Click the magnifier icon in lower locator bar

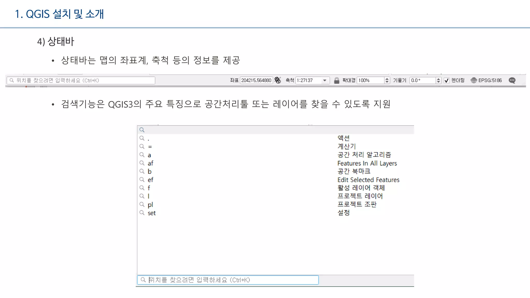(x=143, y=280)
